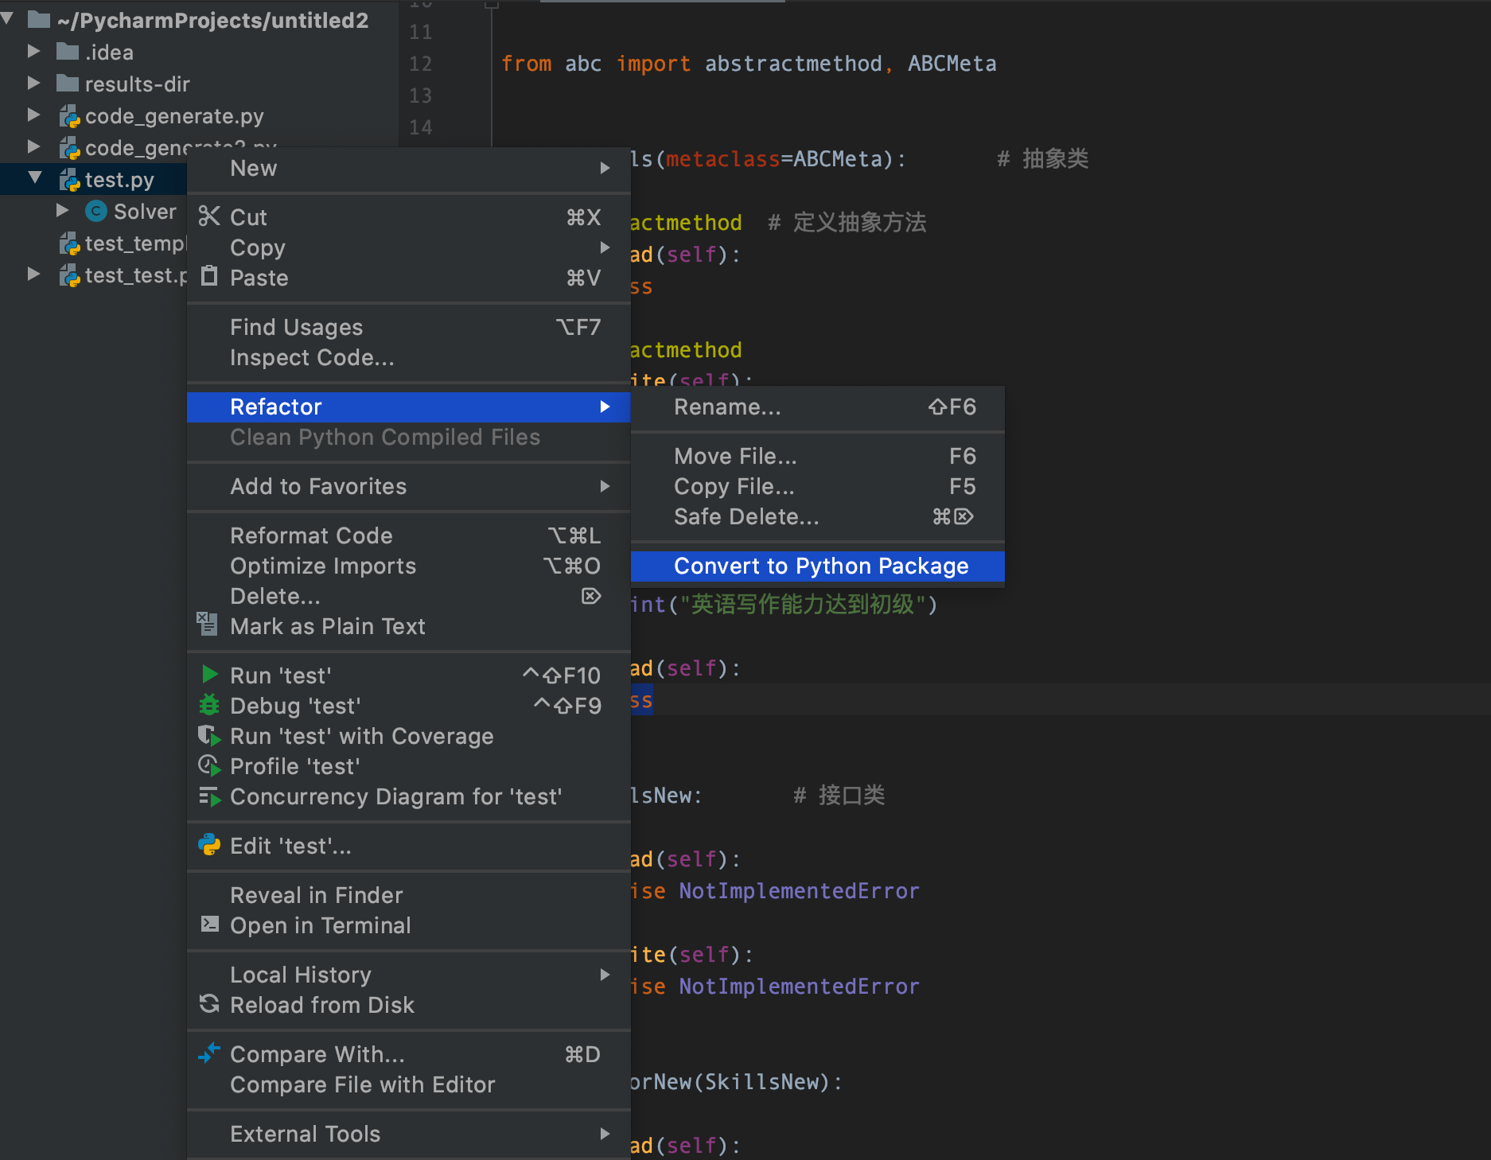Click the ABCMeta import in the editor
1491x1160 pixels.
pos(952,64)
